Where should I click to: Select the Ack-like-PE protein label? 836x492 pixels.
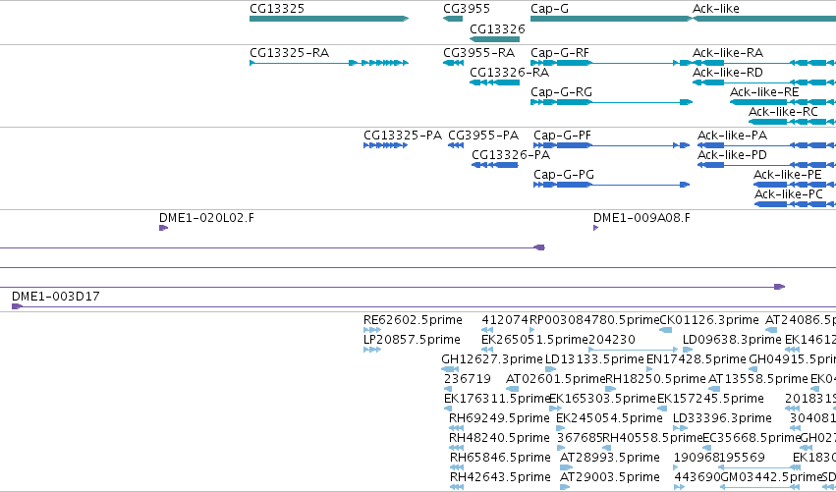(788, 175)
